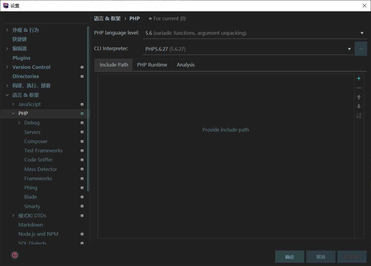
Task: Switch to PHP Runtime tab
Action: [x=152, y=65]
